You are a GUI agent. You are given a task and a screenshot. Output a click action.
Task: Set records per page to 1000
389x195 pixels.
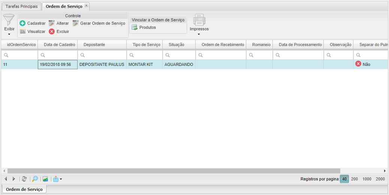pyautogui.click(x=367, y=179)
